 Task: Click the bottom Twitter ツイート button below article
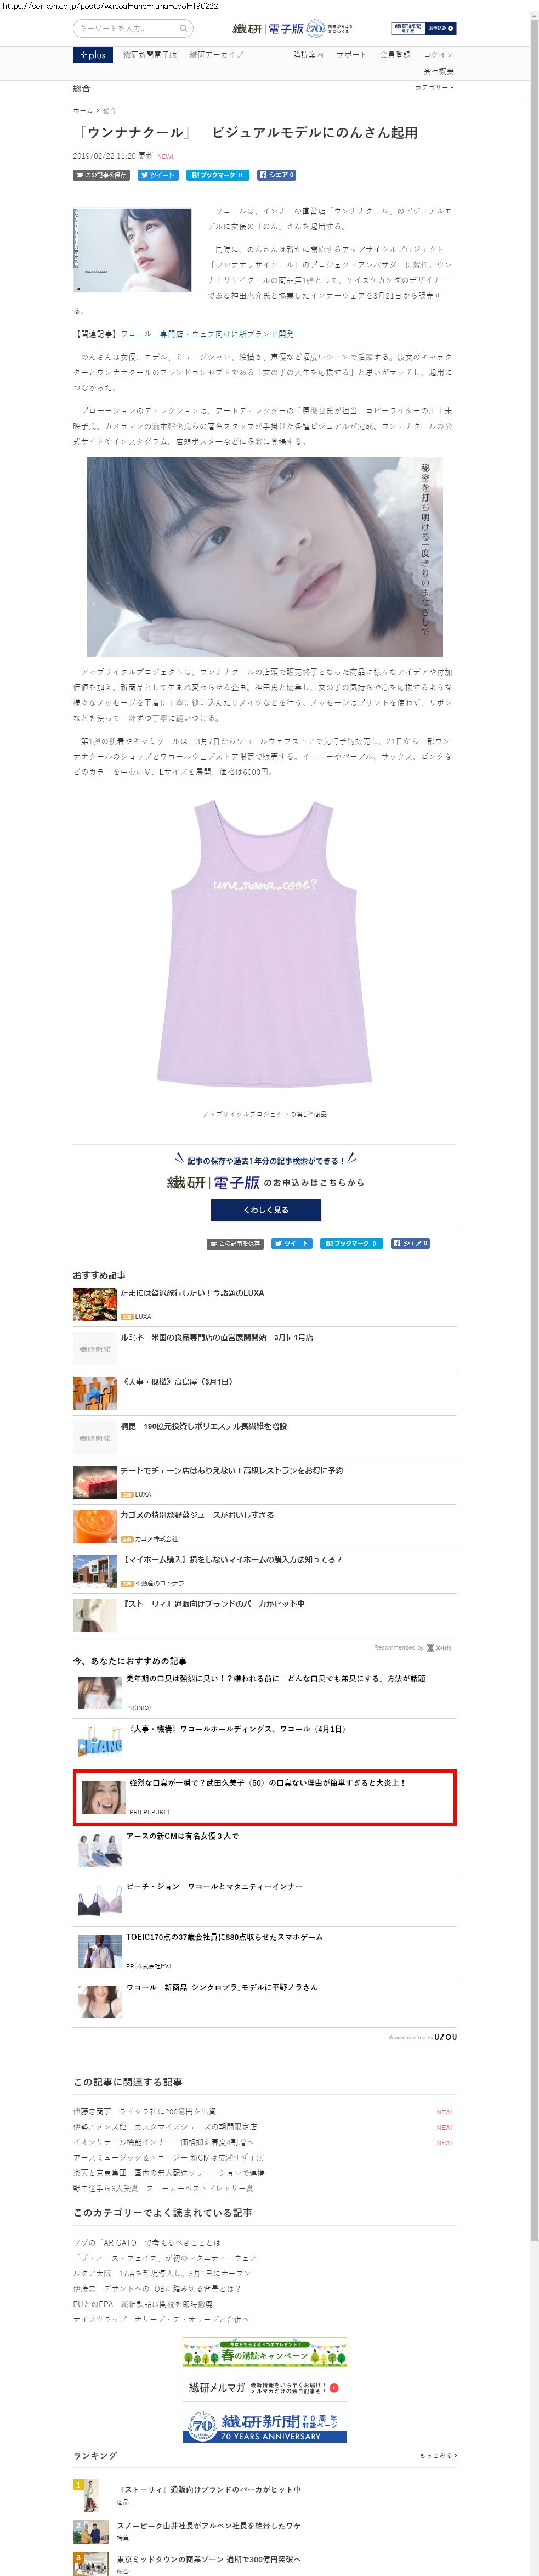[x=292, y=1243]
